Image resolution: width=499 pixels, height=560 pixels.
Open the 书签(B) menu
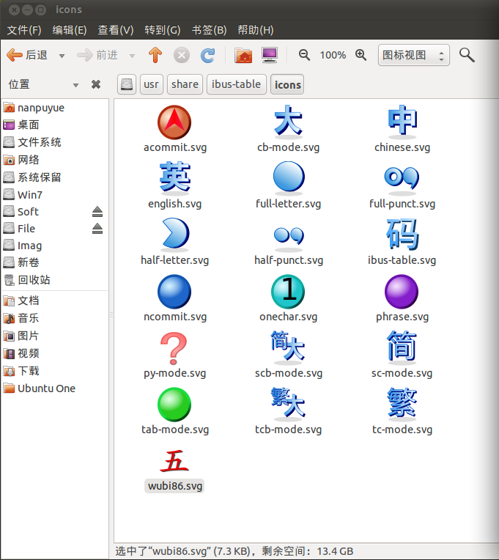pos(209,30)
